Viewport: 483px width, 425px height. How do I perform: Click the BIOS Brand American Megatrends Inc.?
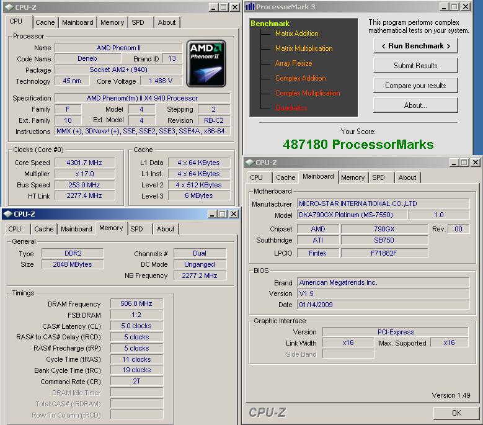383,282
